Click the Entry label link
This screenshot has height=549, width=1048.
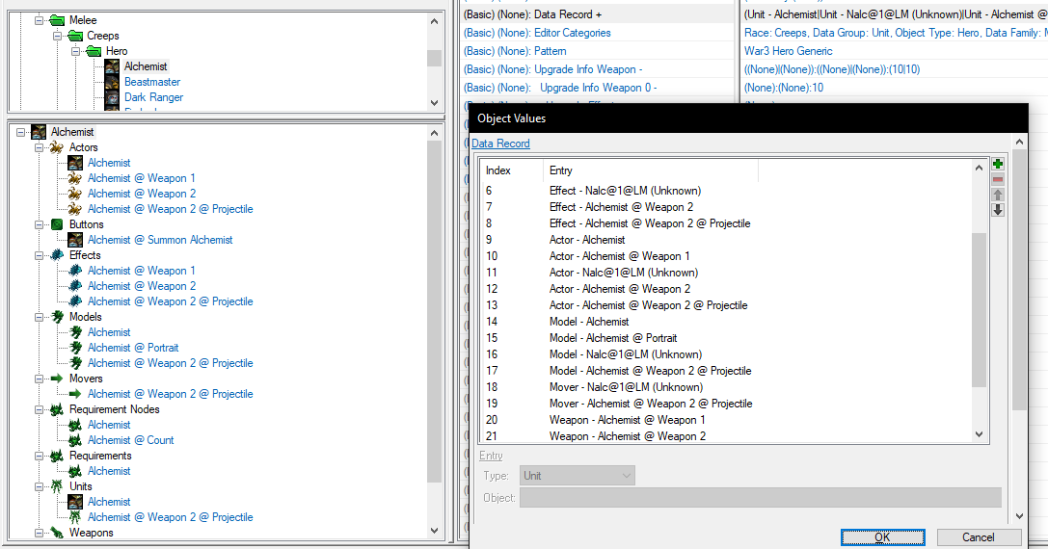[491, 456]
